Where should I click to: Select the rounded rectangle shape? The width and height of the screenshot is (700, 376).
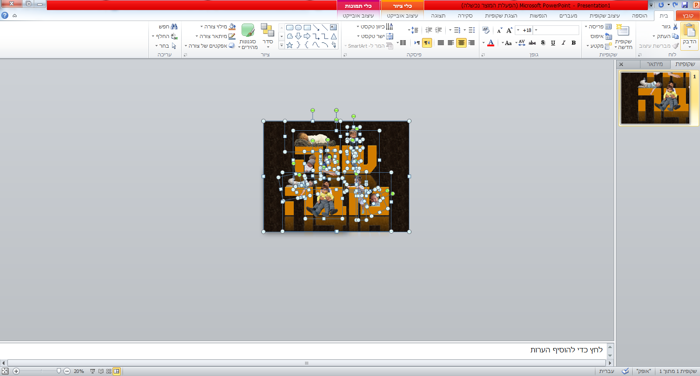pos(289,27)
